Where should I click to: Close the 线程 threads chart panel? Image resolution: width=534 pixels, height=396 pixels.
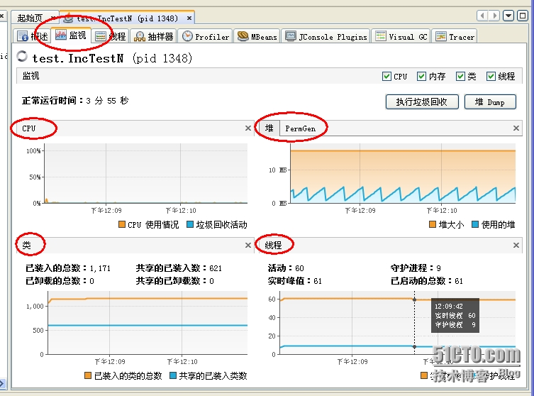(516, 245)
